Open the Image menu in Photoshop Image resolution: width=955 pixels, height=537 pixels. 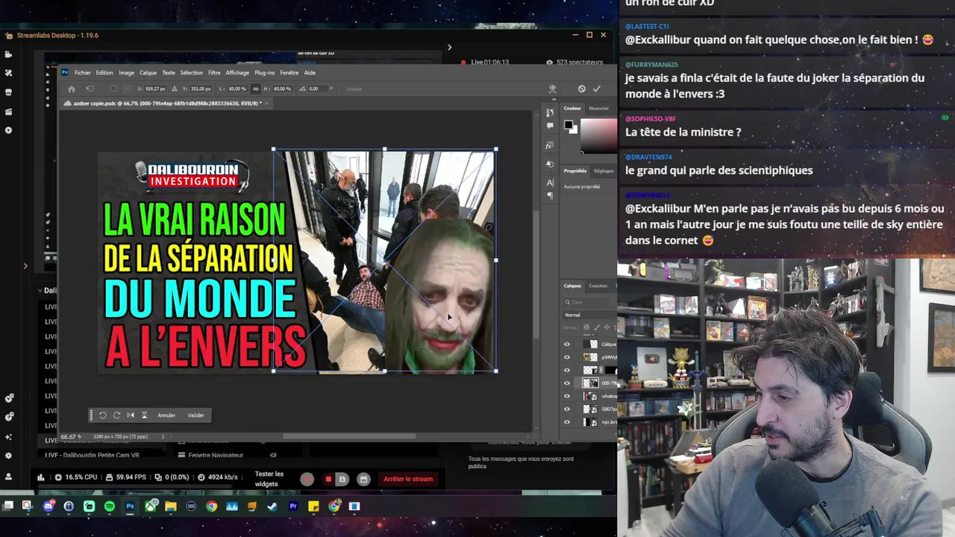126,72
